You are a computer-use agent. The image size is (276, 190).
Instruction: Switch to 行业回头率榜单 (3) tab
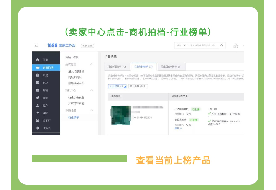click(171, 66)
